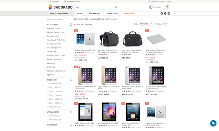219x131 pixels.
Task: Click the Jadopado logo
Action: pos(60,7)
